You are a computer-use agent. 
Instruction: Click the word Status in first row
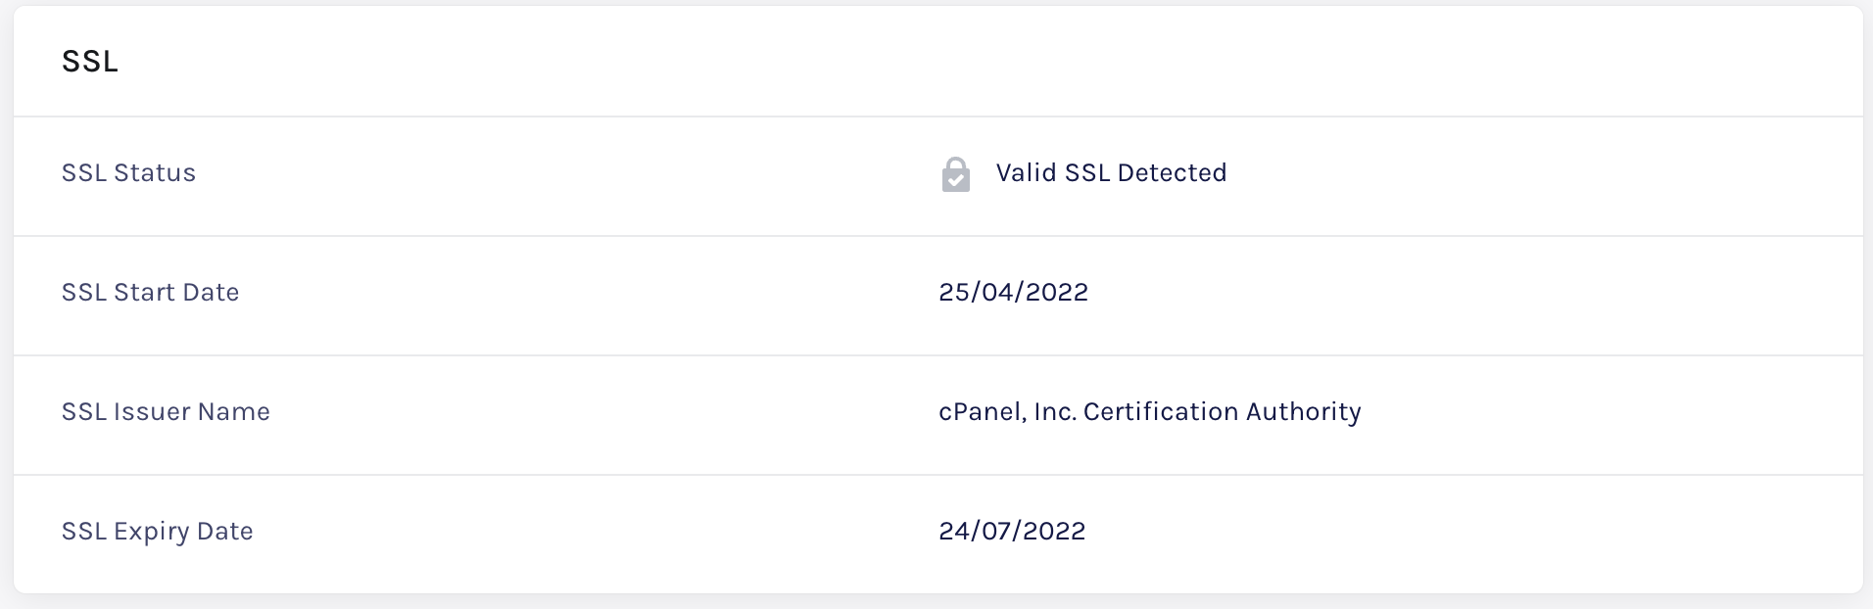pos(155,172)
